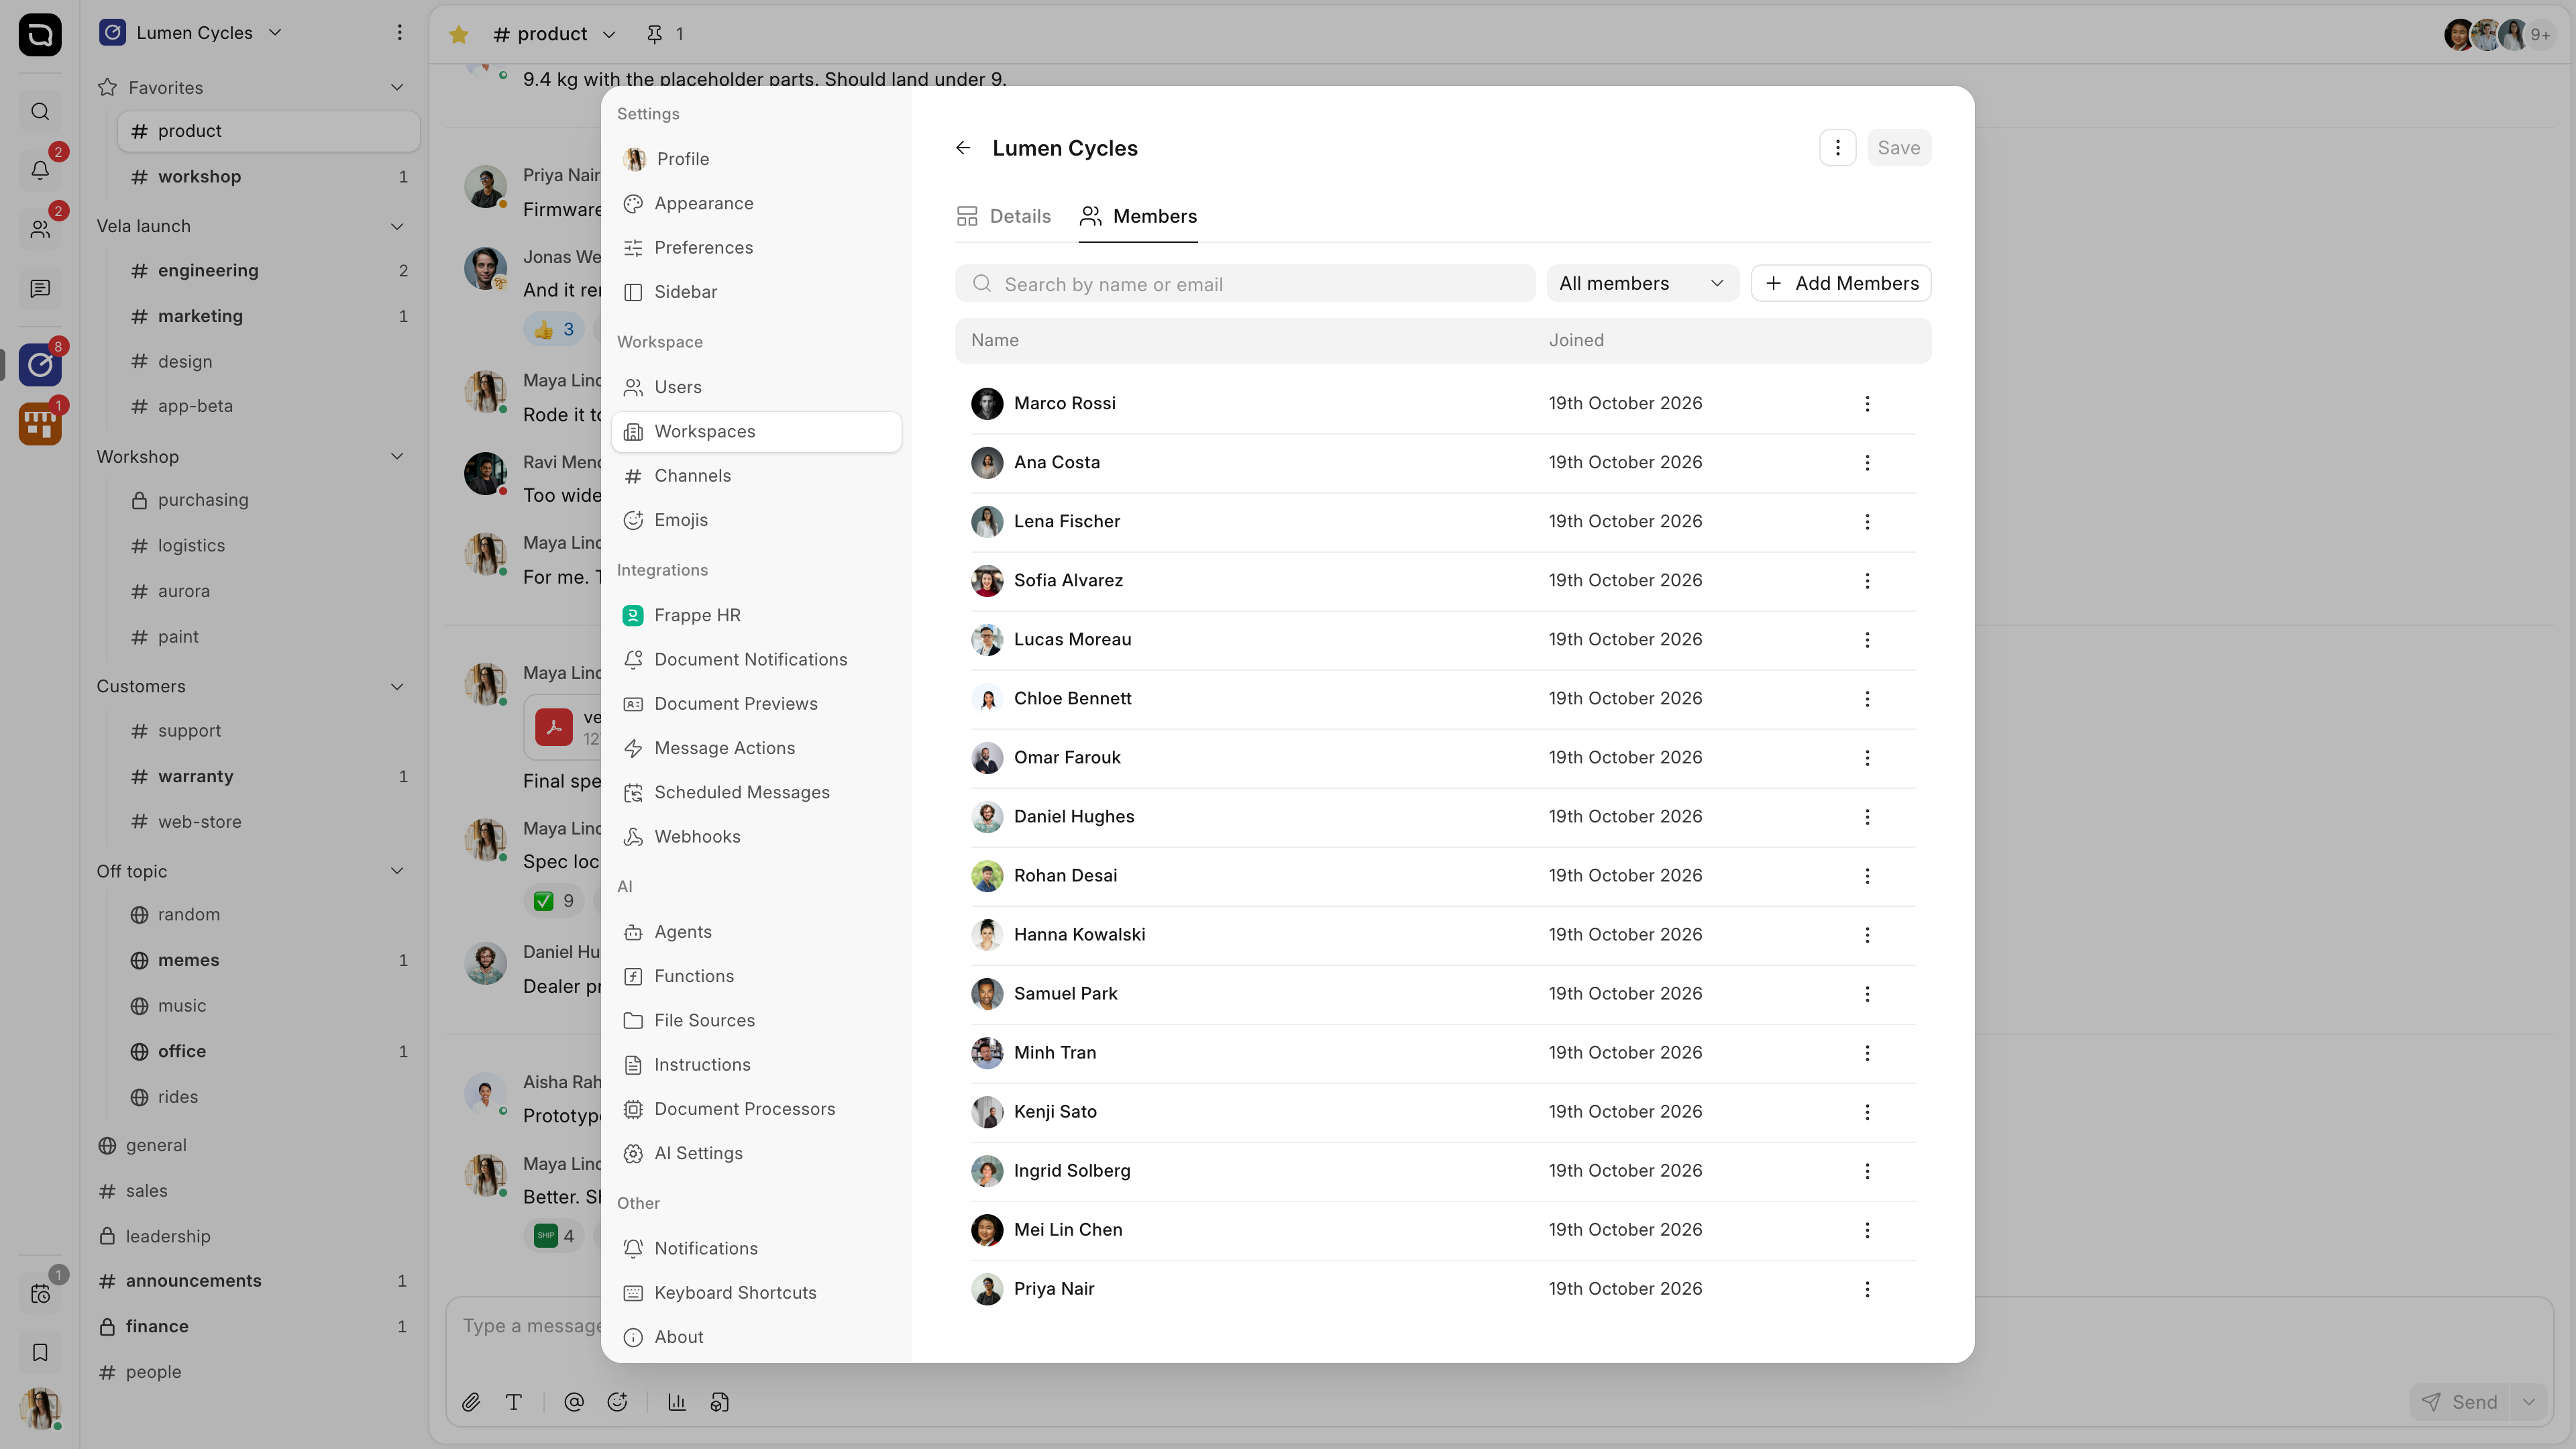Open Webhooks in the settings menu

(x=756, y=837)
